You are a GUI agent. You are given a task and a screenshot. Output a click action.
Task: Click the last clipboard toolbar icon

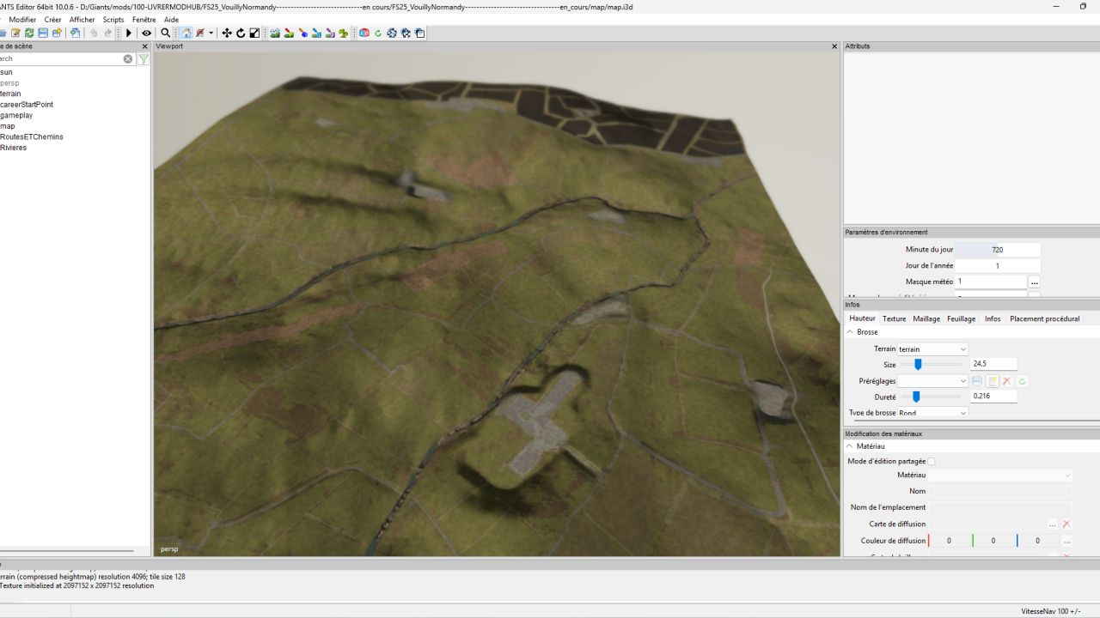point(419,33)
